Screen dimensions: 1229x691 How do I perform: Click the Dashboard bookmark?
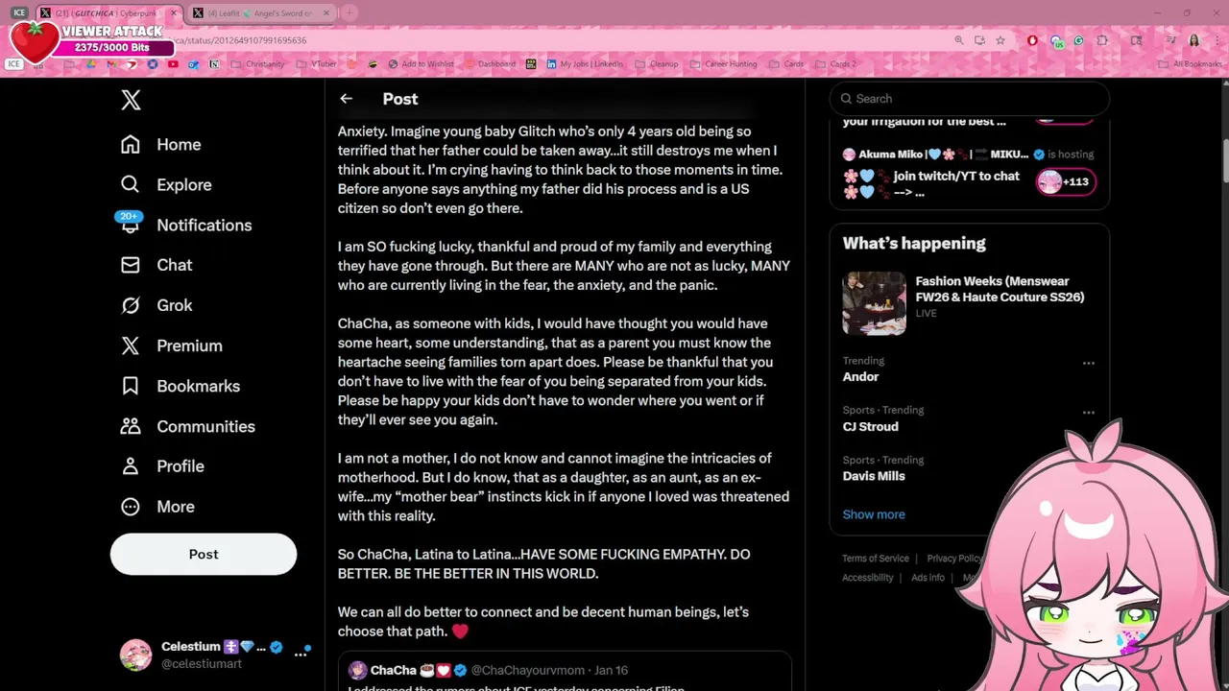(x=490, y=64)
